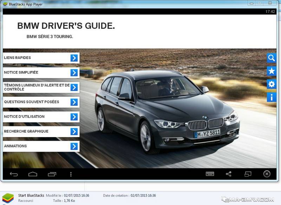Click the Start BlueStacks shortcut icon
Screen dimensions: 281x205
[x=8, y=198]
